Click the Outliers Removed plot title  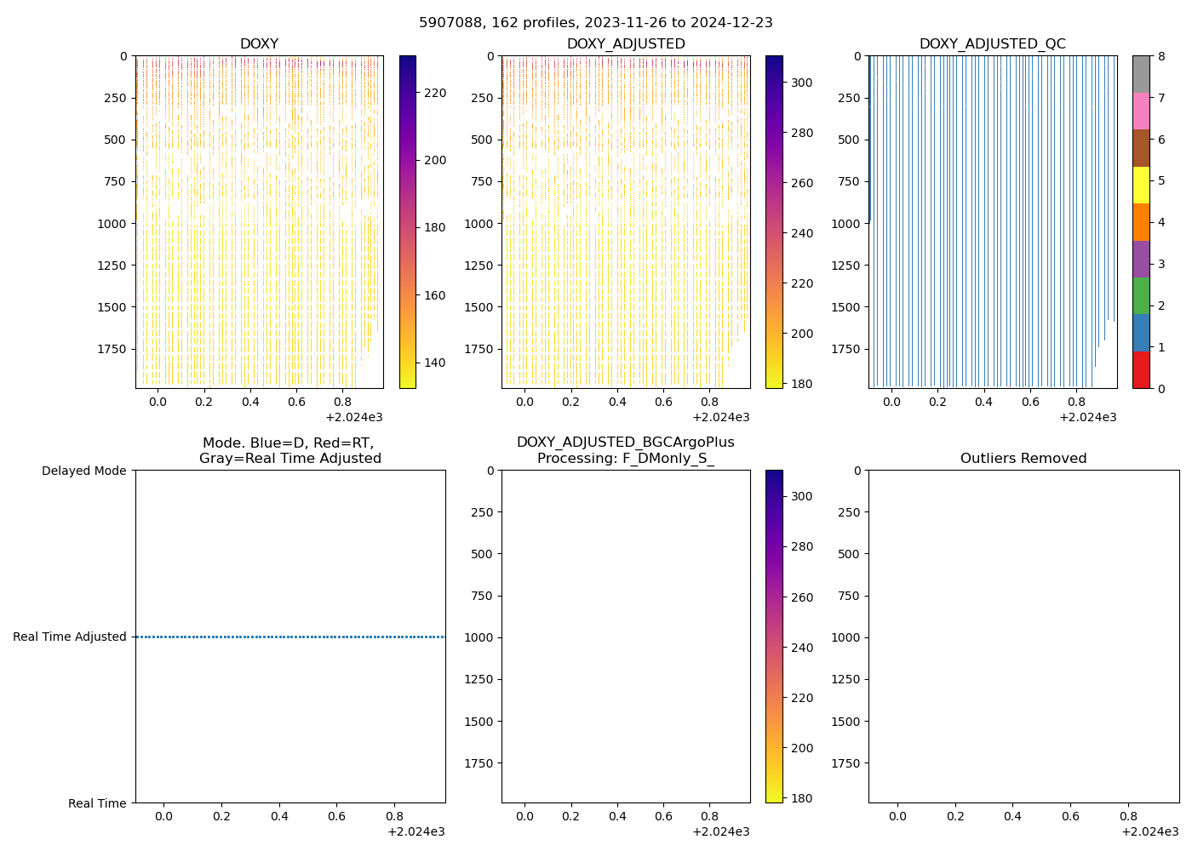[1023, 459]
